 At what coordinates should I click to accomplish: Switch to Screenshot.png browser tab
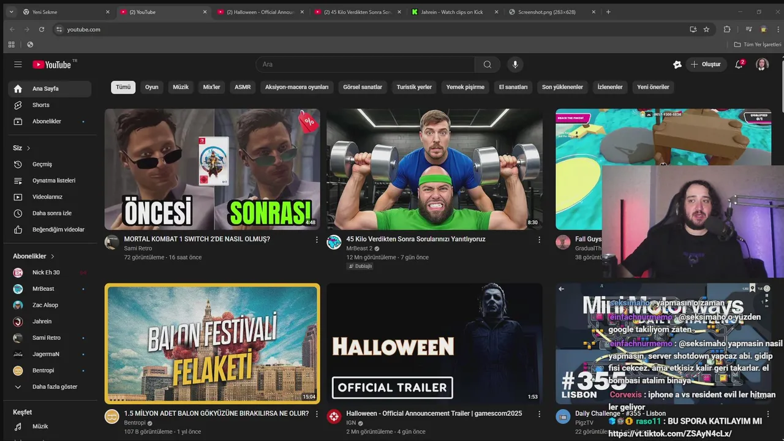pos(552,12)
